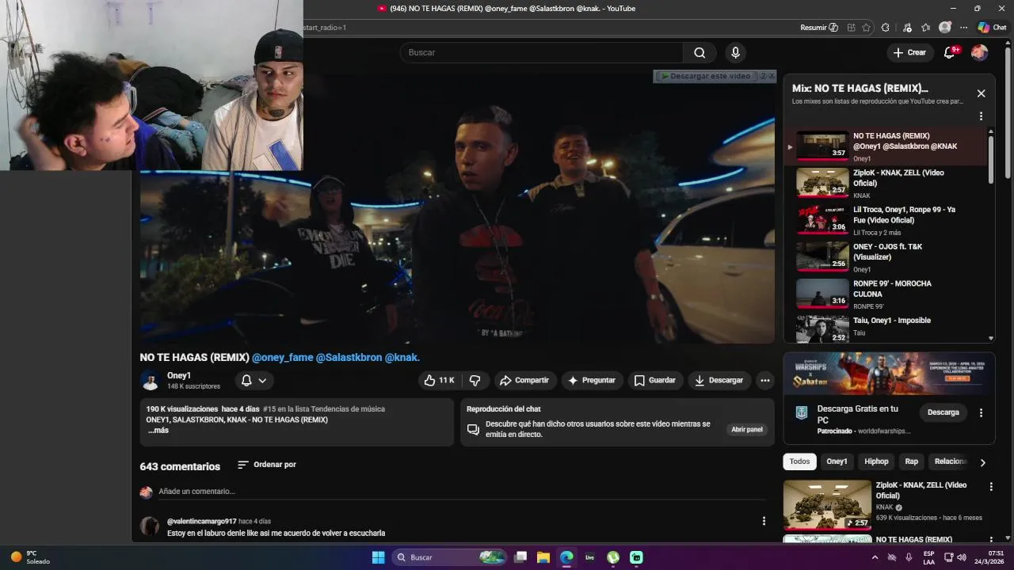
Task: Click the @knak. mention in the title
Action: pyautogui.click(x=402, y=358)
